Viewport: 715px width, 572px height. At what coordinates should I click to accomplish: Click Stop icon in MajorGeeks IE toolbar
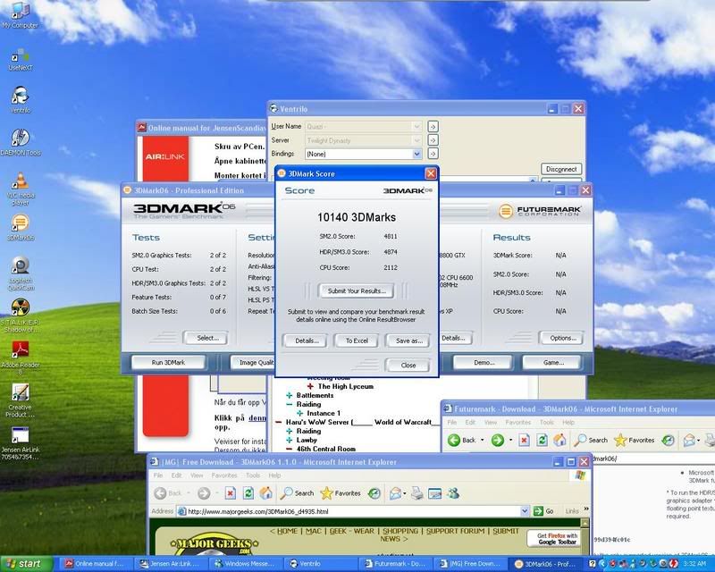pos(231,493)
